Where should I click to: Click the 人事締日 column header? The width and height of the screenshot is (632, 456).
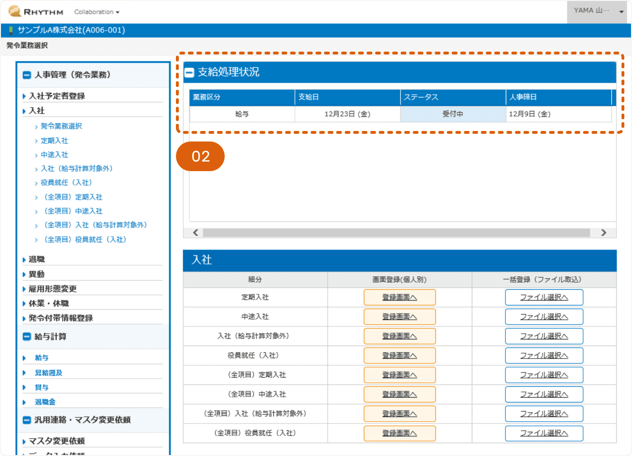(558, 97)
